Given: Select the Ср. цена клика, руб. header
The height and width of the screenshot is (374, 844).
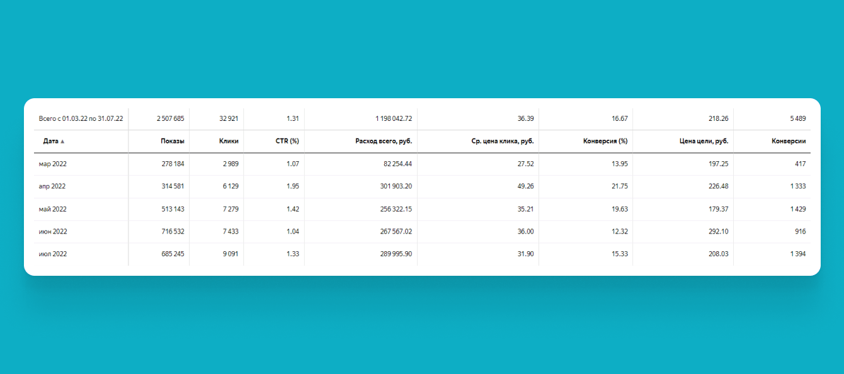Looking at the screenshot, I should click(x=503, y=141).
